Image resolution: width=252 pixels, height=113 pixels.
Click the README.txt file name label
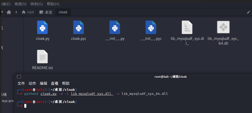(43, 68)
